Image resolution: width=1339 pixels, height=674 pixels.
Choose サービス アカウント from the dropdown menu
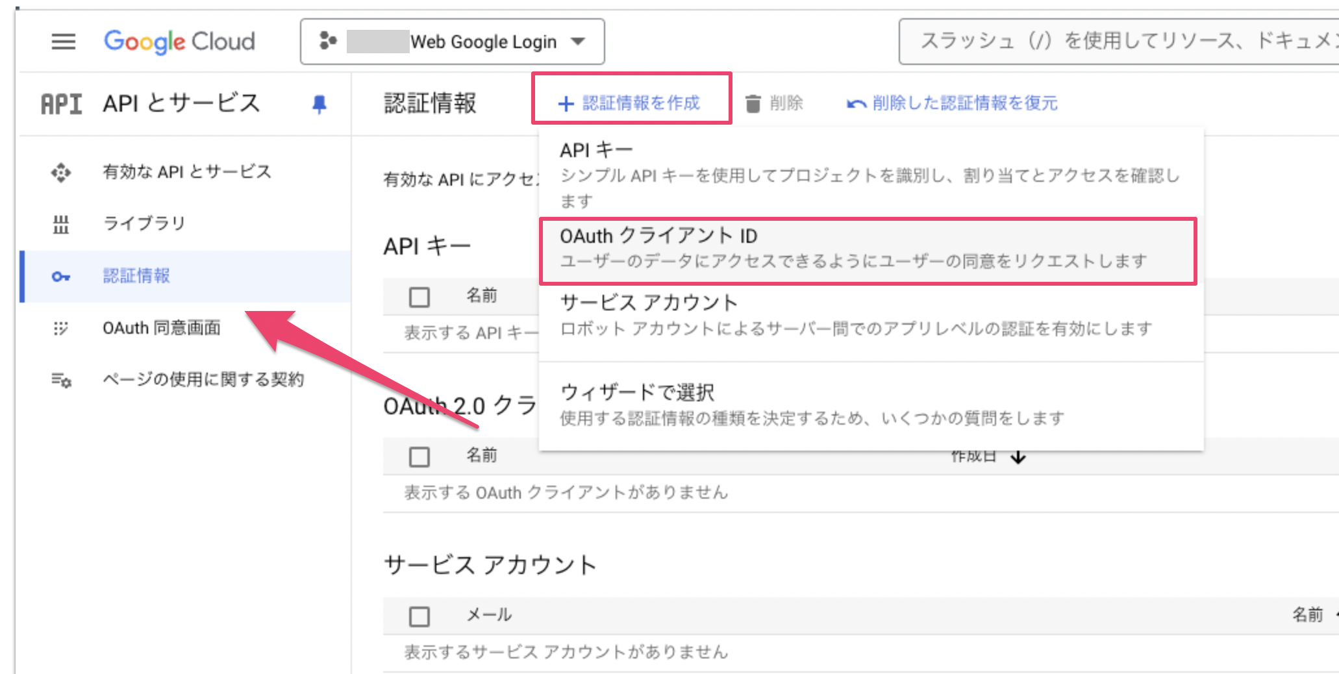(x=871, y=316)
